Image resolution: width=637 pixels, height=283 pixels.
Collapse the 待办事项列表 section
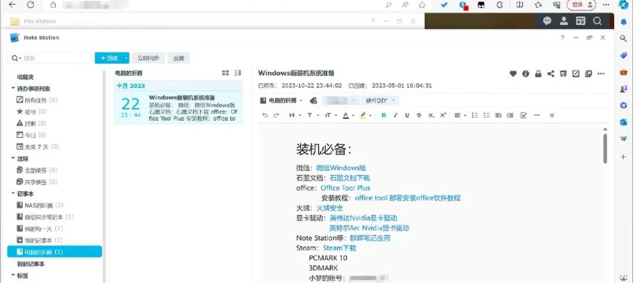coord(13,89)
